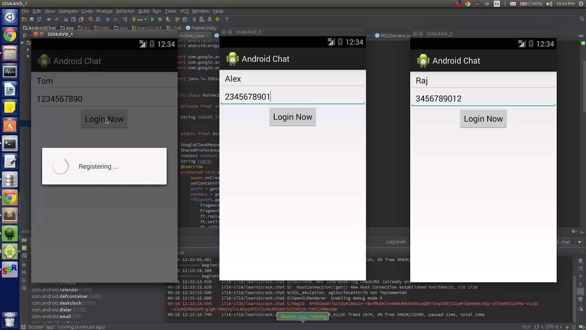This screenshot has width=586, height=330.
Task: Select com.android.email process
Action: pos(57,316)
